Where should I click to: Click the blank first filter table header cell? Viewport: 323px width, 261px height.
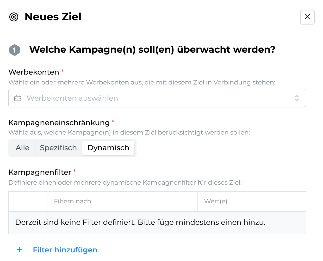click(28, 201)
